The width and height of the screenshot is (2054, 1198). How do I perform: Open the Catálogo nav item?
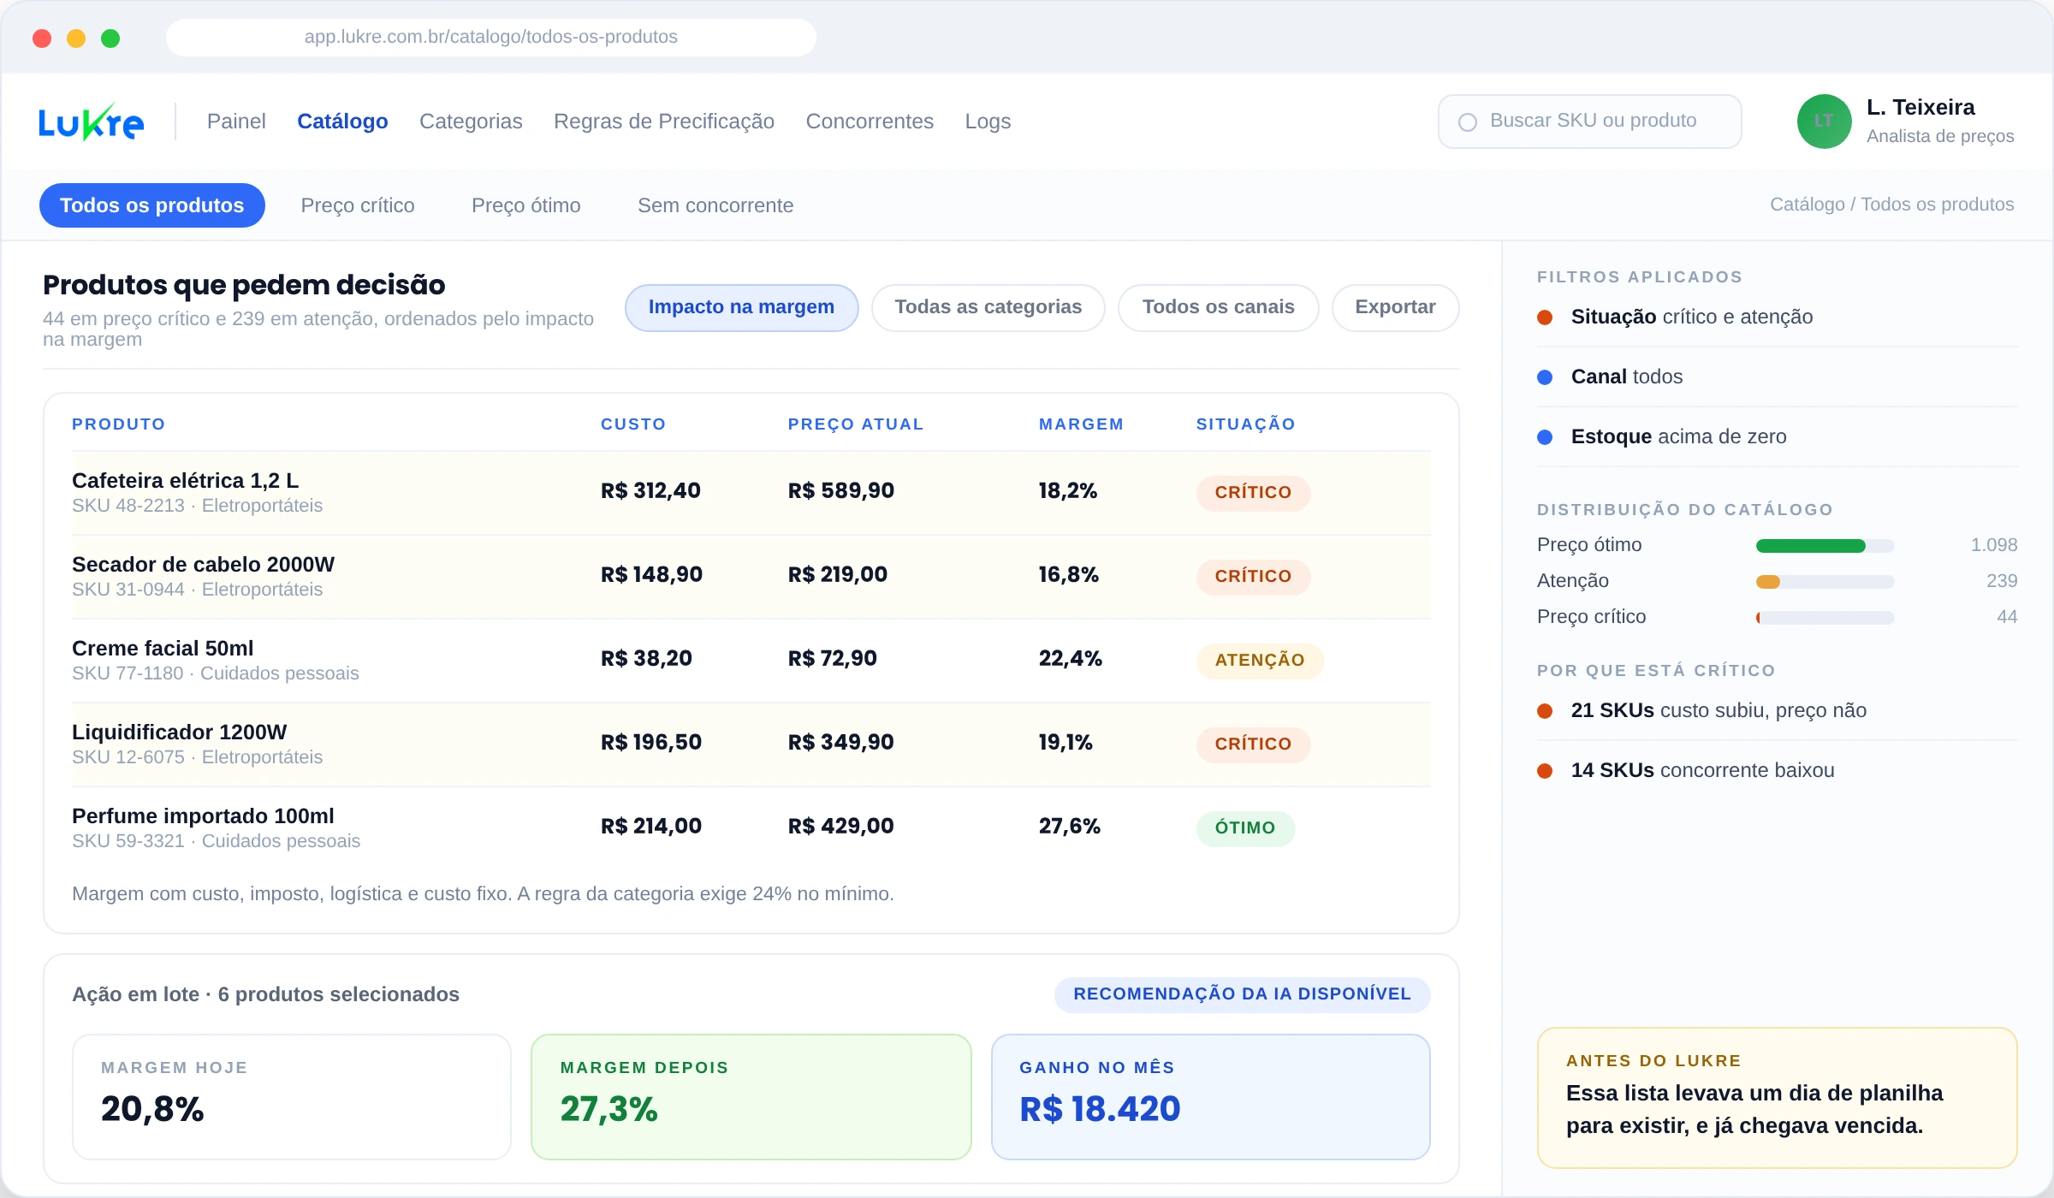342,122
